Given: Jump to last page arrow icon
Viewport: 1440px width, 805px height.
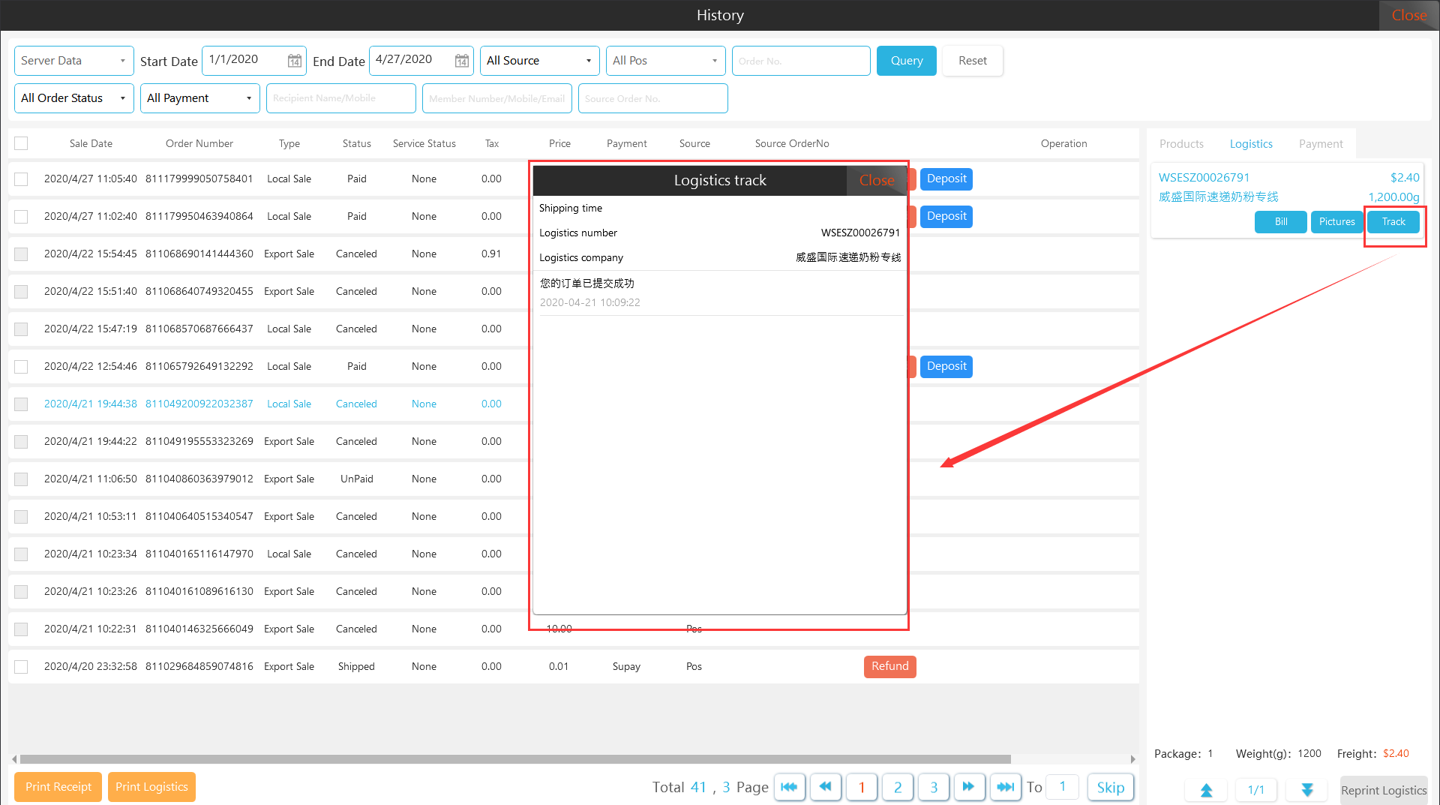Looking at the screenshot, I should pyautogui.click(x=1005, y=787).
